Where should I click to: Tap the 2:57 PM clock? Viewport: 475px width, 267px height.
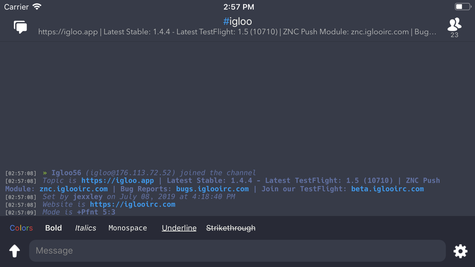pos(239,7)
